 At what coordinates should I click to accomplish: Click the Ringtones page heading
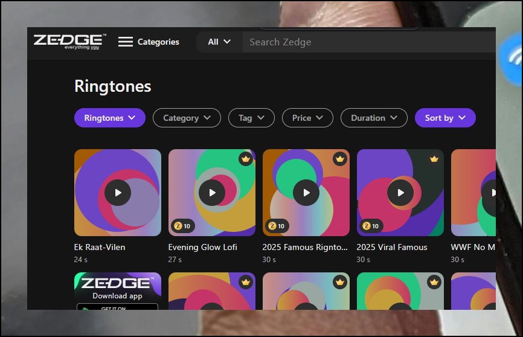113,86
